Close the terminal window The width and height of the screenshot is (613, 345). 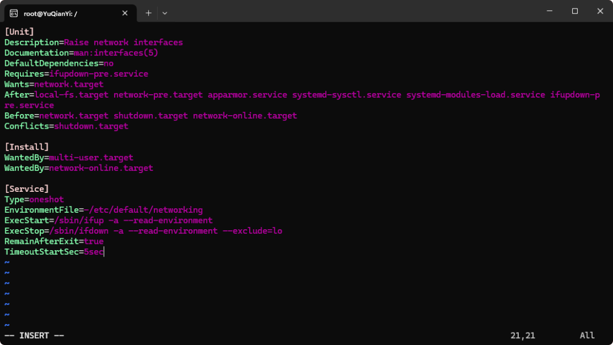click(x=600, y=11)
